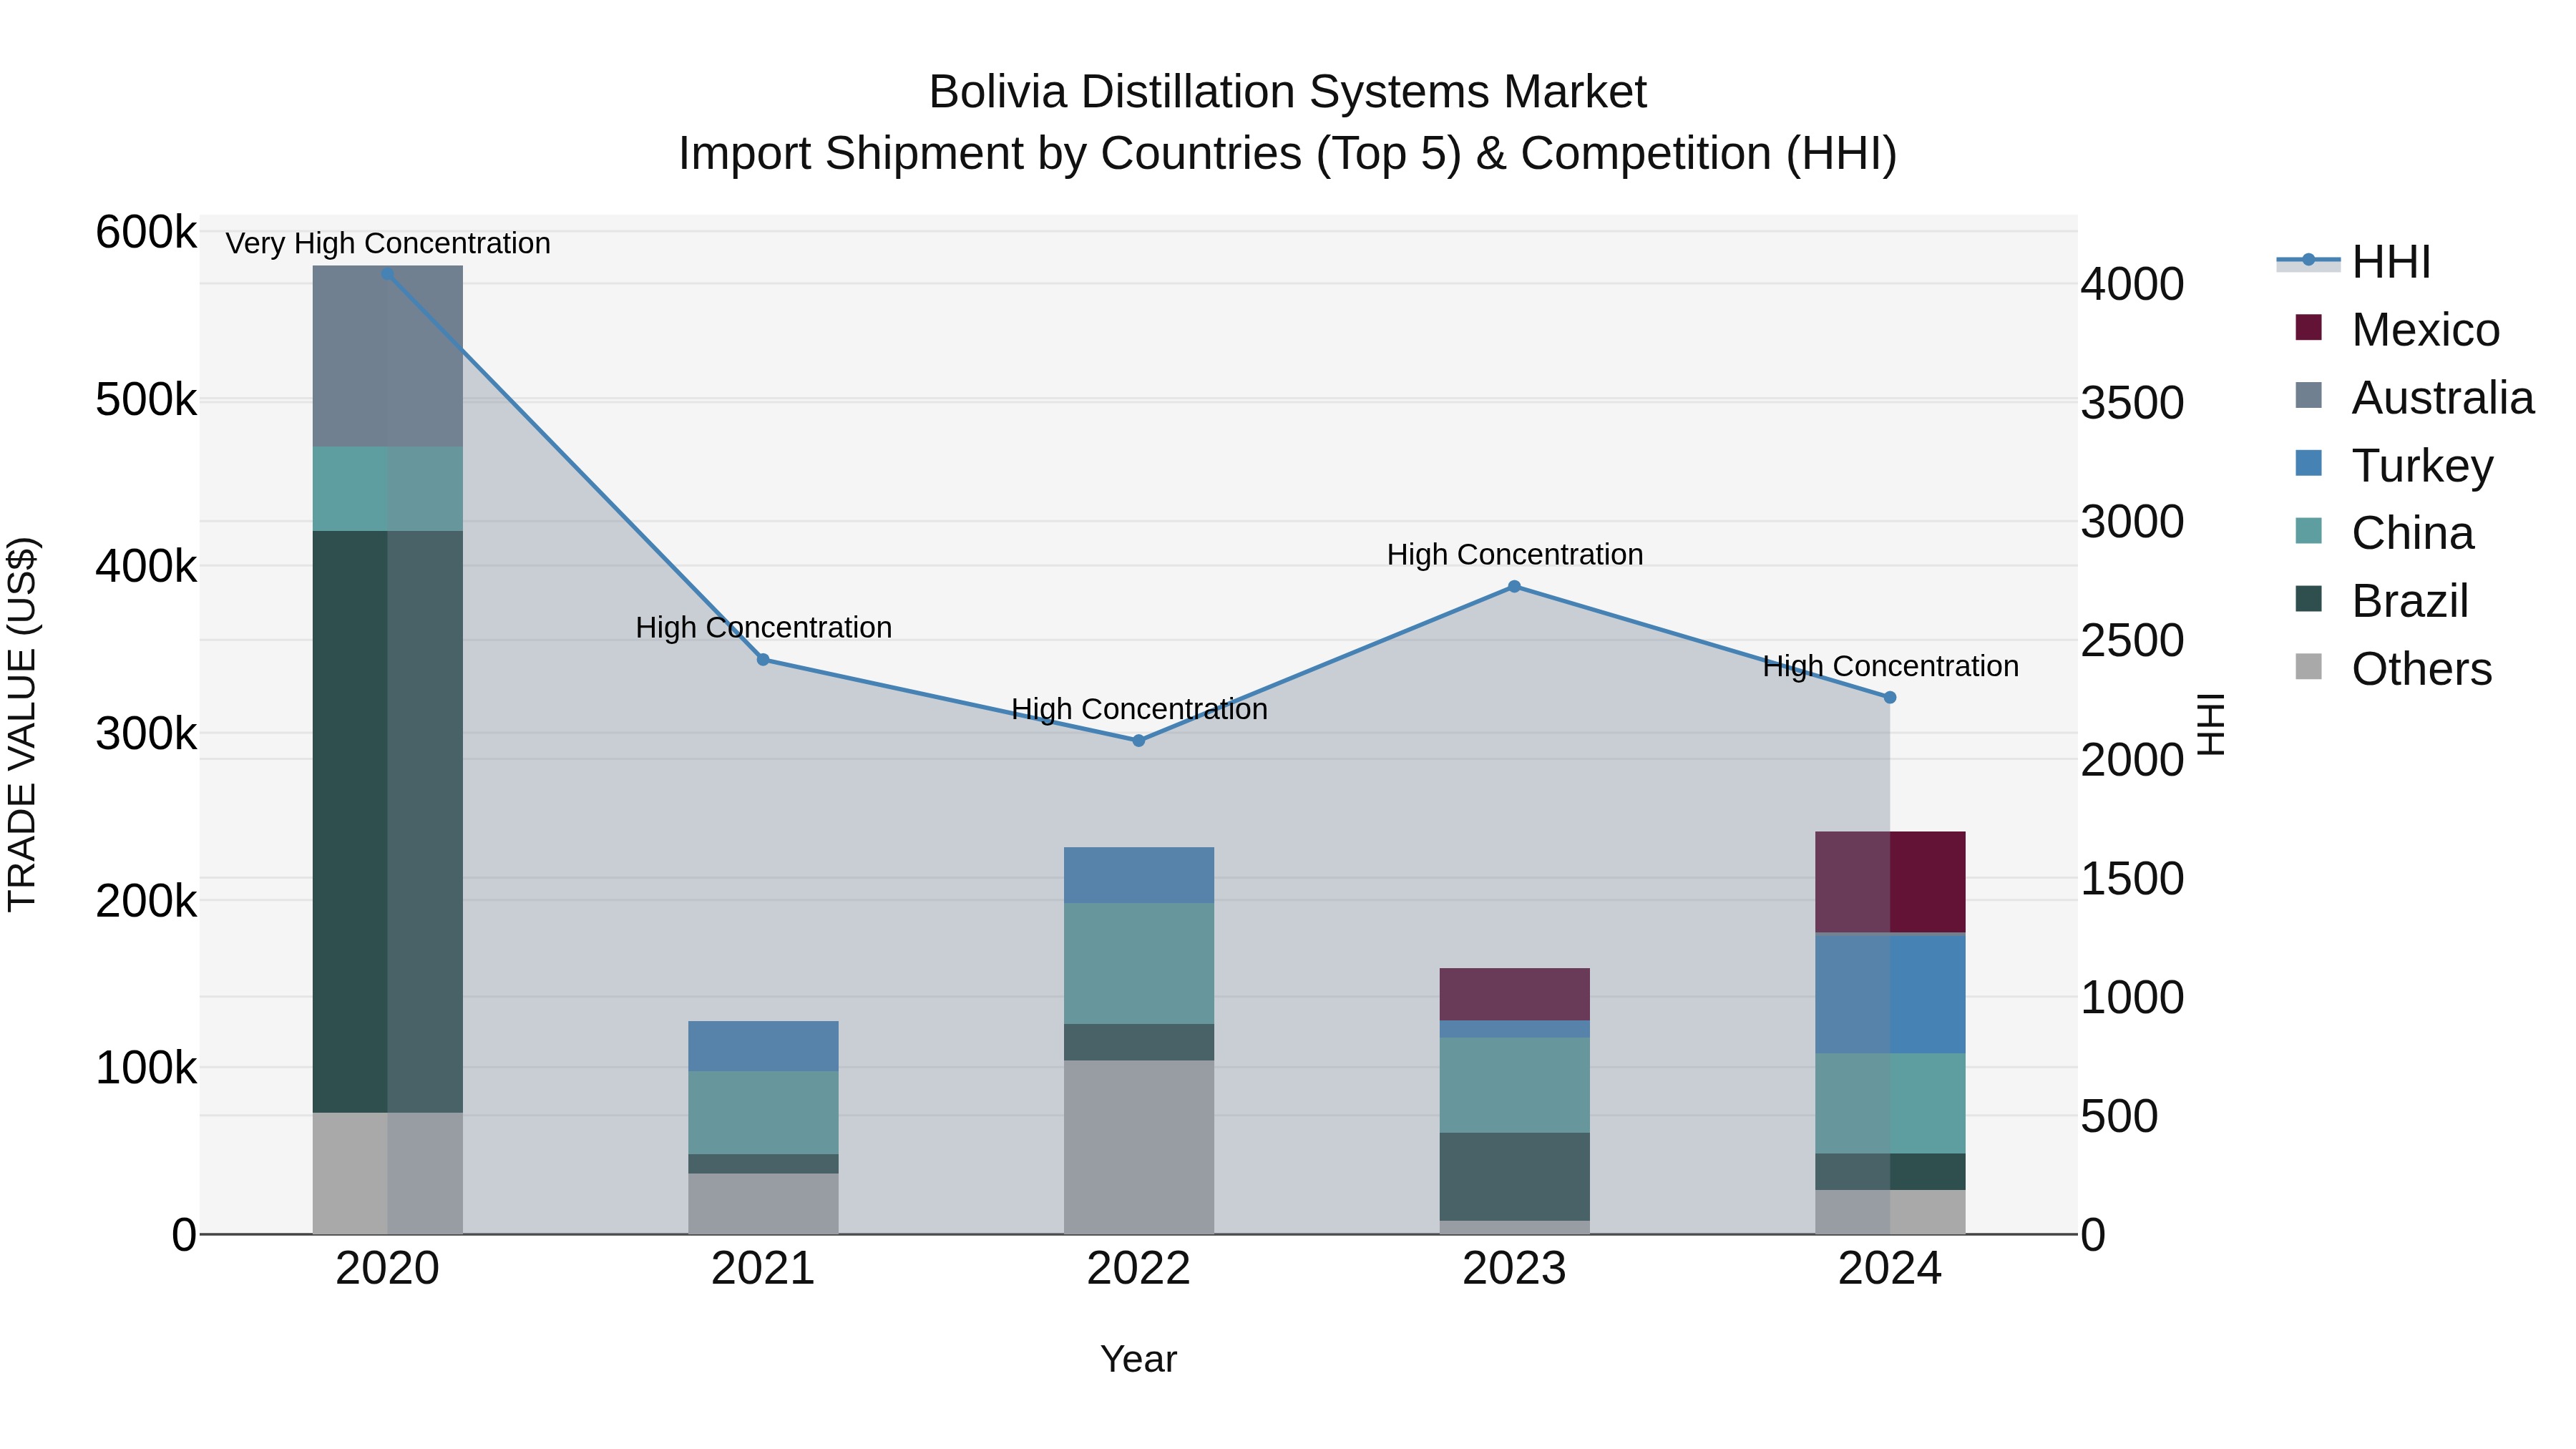This screenshot has height=1449, width=2576.
Task: Click the 2024 x-axis tick label
Action: 1890,1269
